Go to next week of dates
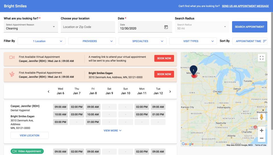Screen dimensions: 273x155 [170, 92]
